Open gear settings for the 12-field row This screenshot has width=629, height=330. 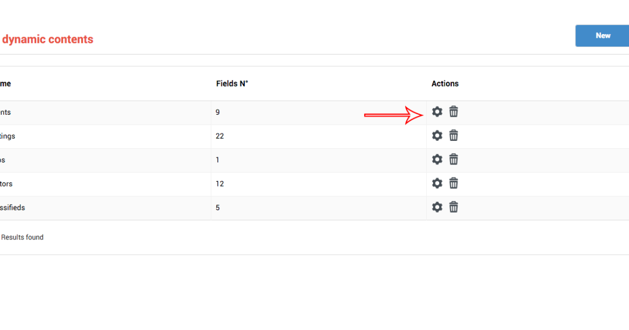click(x=437, y=183)
